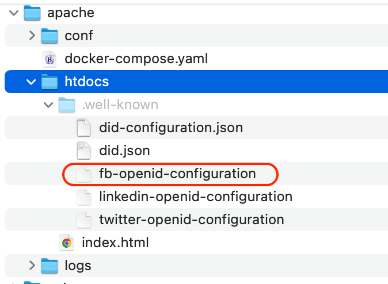Expand the logs folder
Image resolution: width=388 pixels, height=284 pixels.
[x=32, y=266]
